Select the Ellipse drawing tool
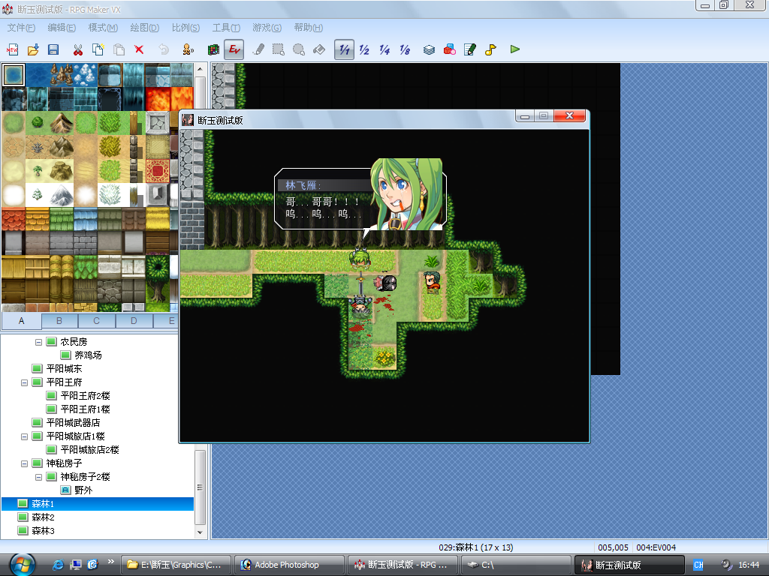 (299, 49)
